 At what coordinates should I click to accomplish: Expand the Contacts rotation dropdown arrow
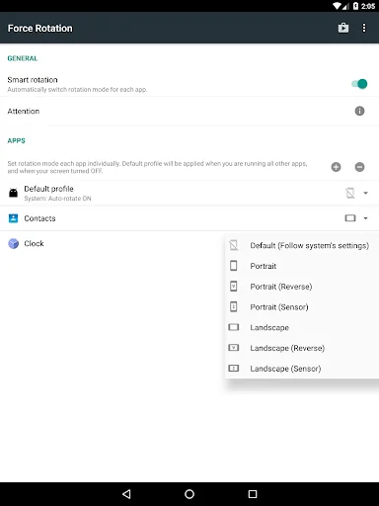point(365,218)
